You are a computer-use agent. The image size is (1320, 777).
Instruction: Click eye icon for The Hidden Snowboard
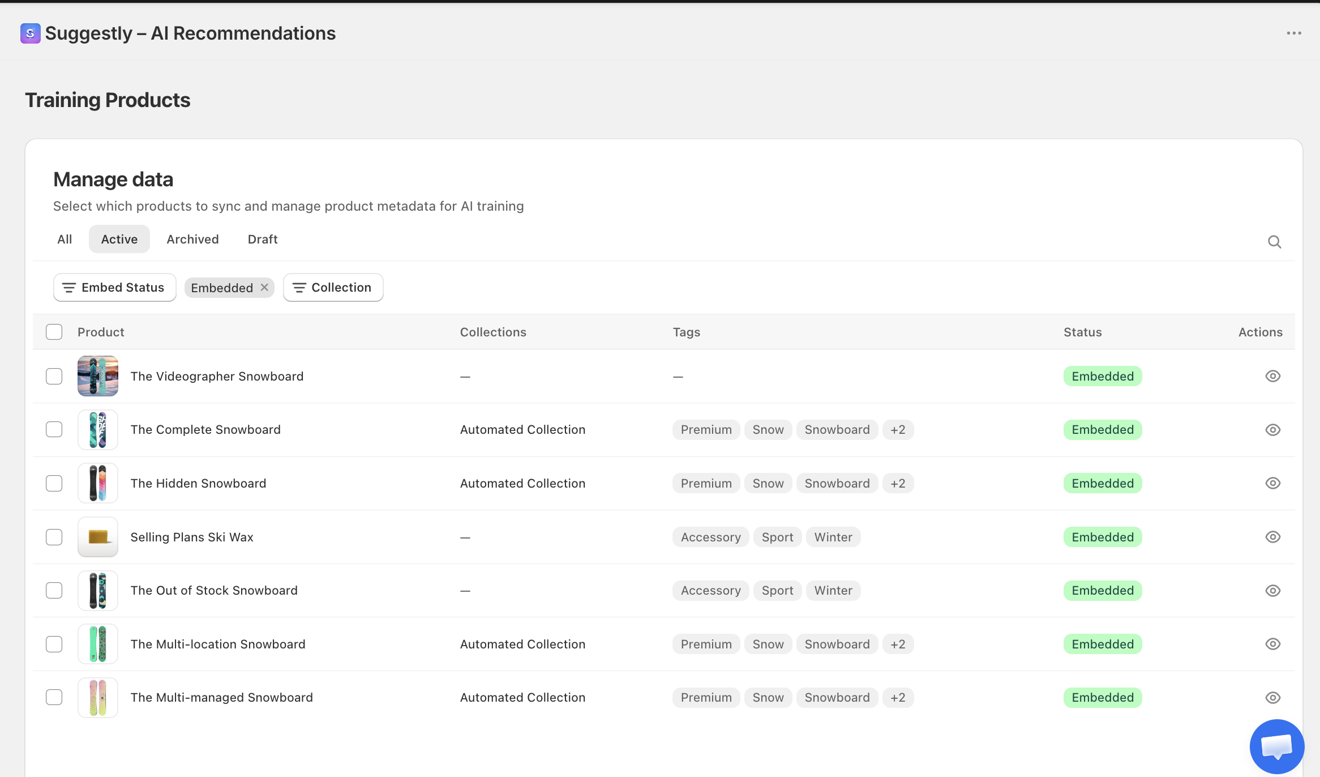[1272, 483]
